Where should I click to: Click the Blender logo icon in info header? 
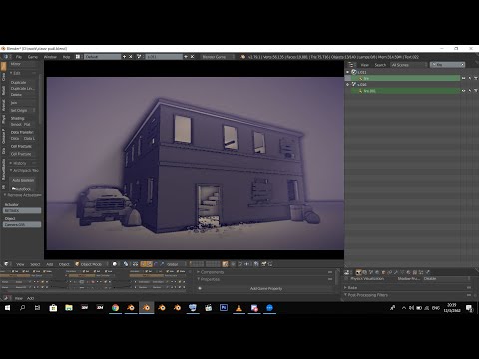(x=243, y=57)
